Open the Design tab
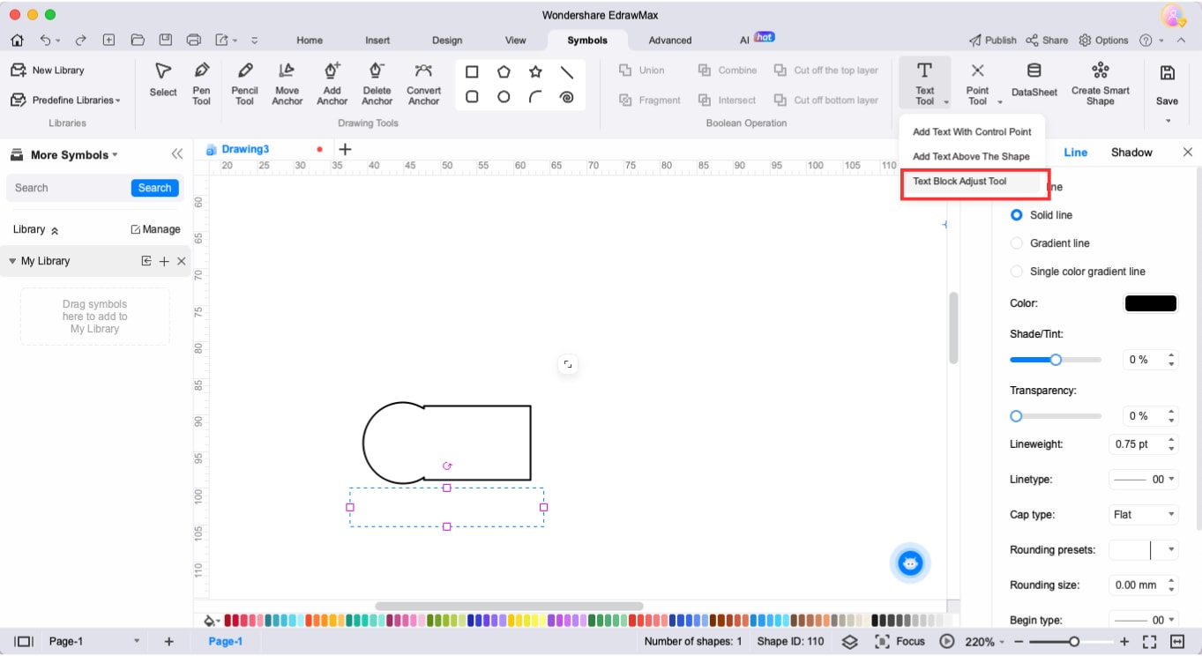 click(447, 41)
